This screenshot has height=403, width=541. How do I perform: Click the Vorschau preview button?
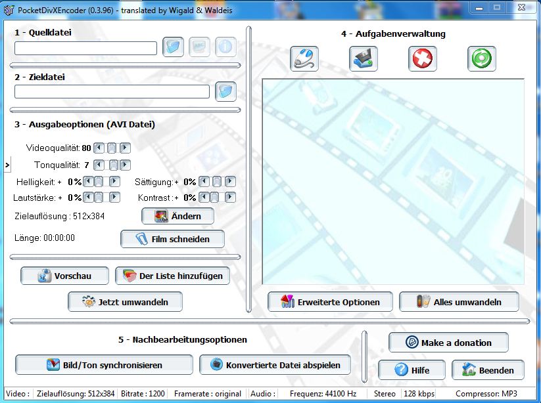pyautogui.click(x=64, y=276)
